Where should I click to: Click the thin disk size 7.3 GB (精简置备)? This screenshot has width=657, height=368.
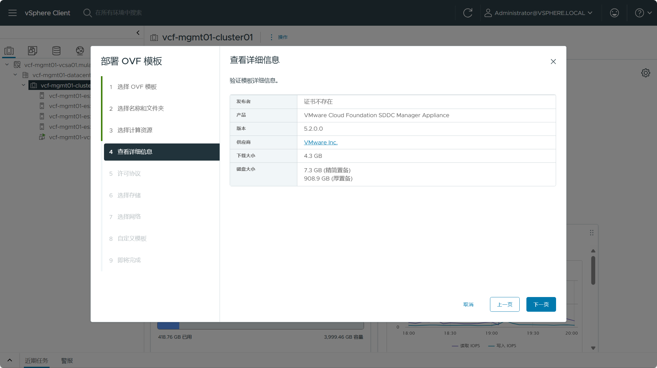327,170
